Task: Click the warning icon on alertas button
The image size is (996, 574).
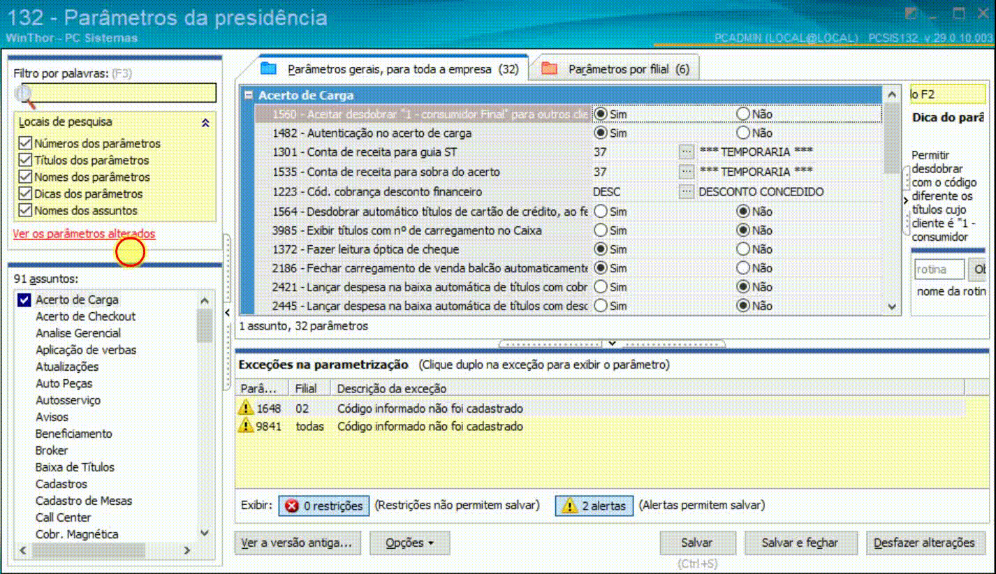Action: 570,505
